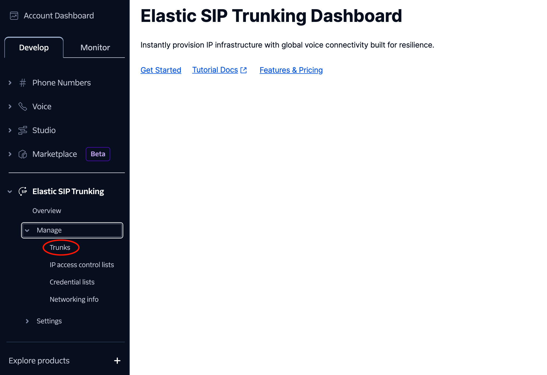Screen dimensions: 547x375
Task: Click the Elastic SIP Trunking icon
Action: click(x=23, y=191)
